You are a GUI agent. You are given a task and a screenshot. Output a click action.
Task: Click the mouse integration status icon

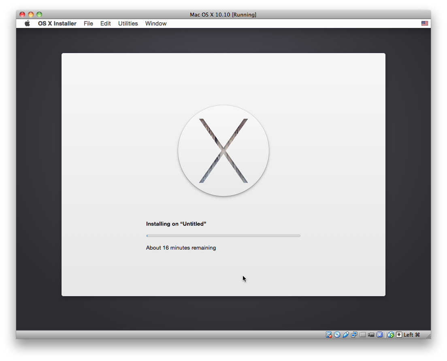coord(391,334)
